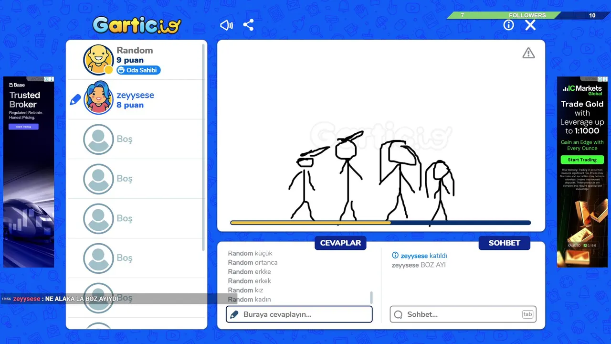Click the answers list scrollbar
The image size is (611, 344).
pyautogui.click(x=371, y=297)
